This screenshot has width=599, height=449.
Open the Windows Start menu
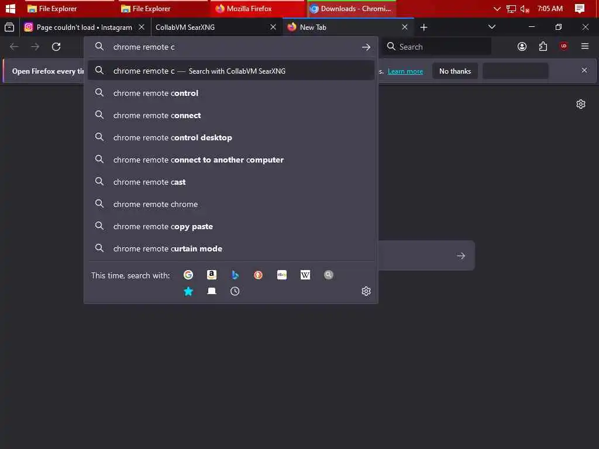(11, 8)
